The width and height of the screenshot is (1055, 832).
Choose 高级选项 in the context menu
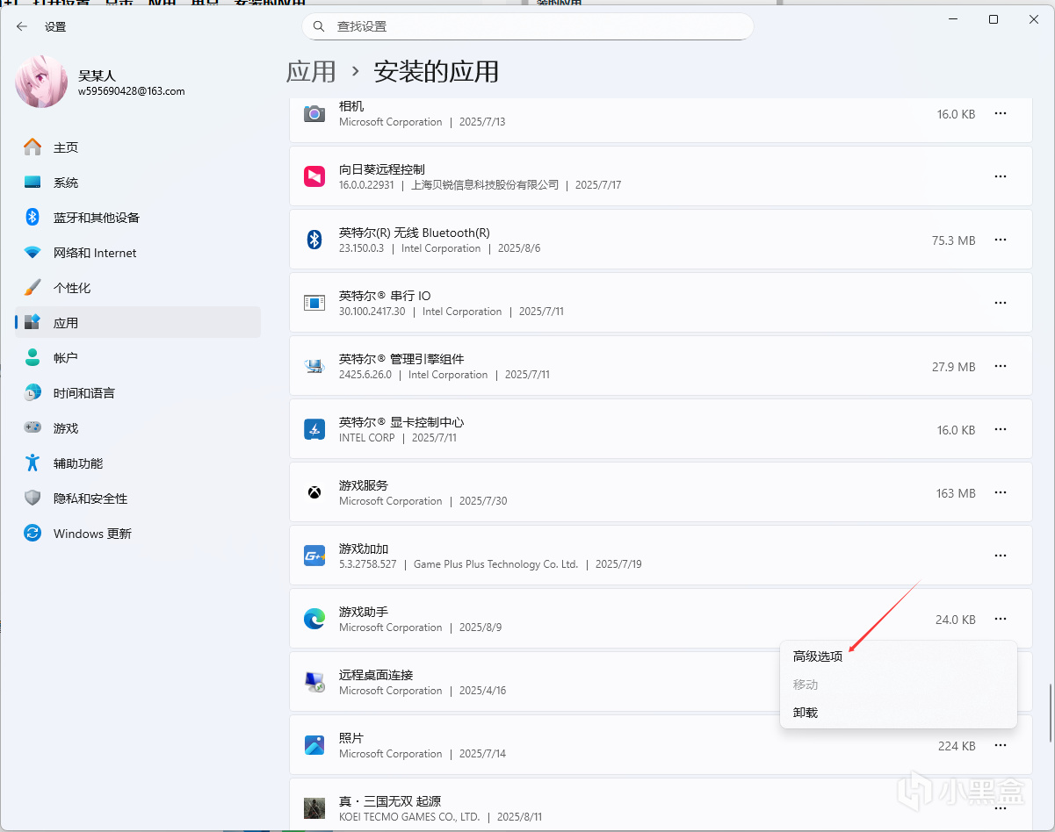click(x=898, y=656)
